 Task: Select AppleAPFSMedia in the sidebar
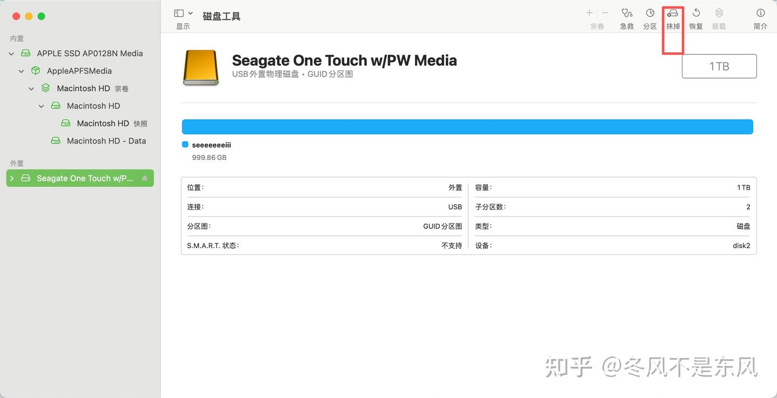(80, 71)
